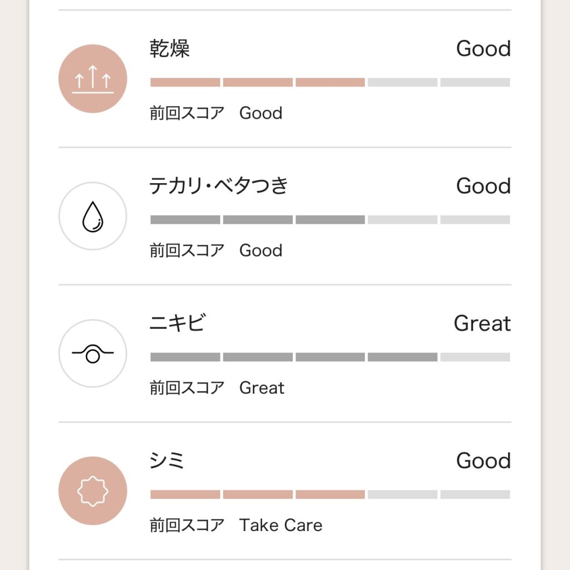Tap the テカリ・ベタつき water drop icon

point(92,216)
